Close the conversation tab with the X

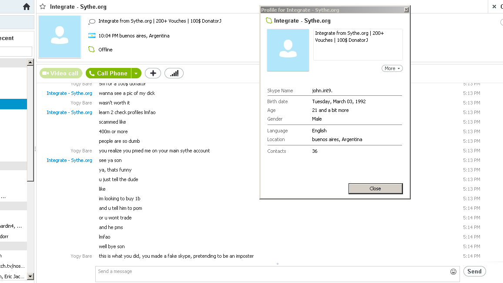494,7
